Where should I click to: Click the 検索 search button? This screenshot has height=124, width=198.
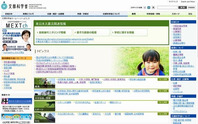coord(183,8)
